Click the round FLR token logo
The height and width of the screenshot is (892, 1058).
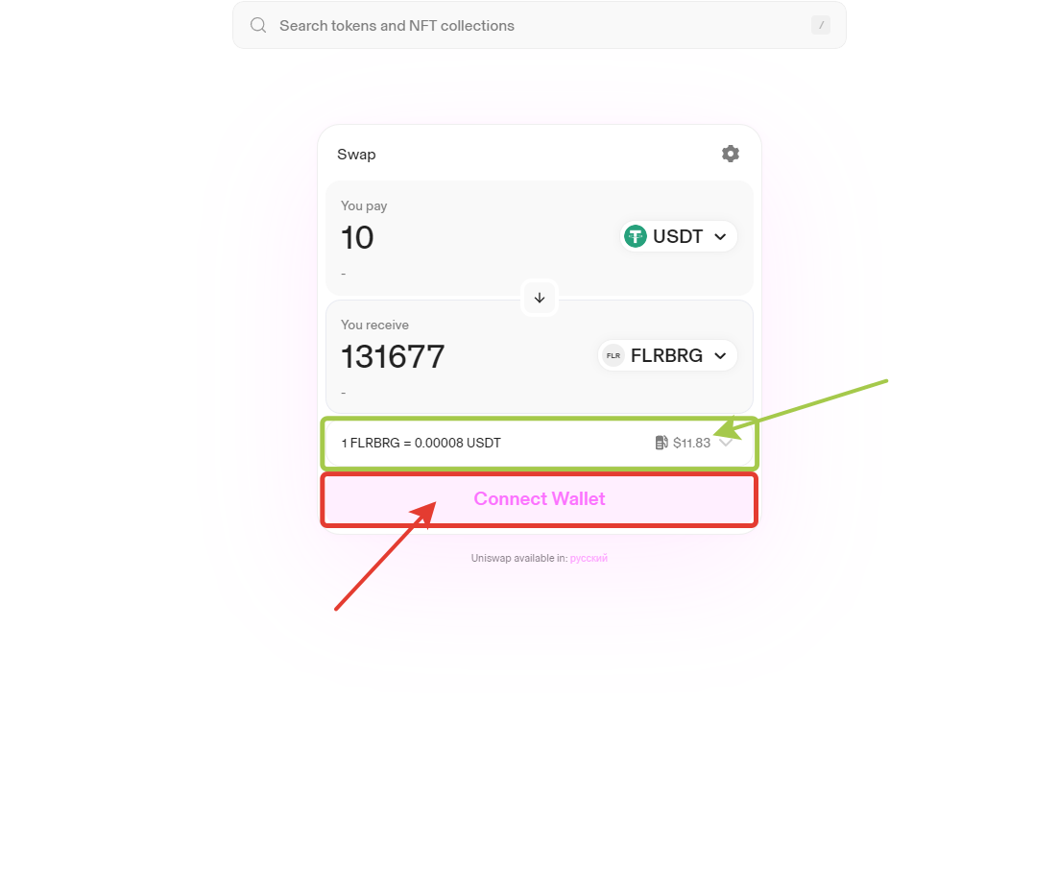point(613,355)
